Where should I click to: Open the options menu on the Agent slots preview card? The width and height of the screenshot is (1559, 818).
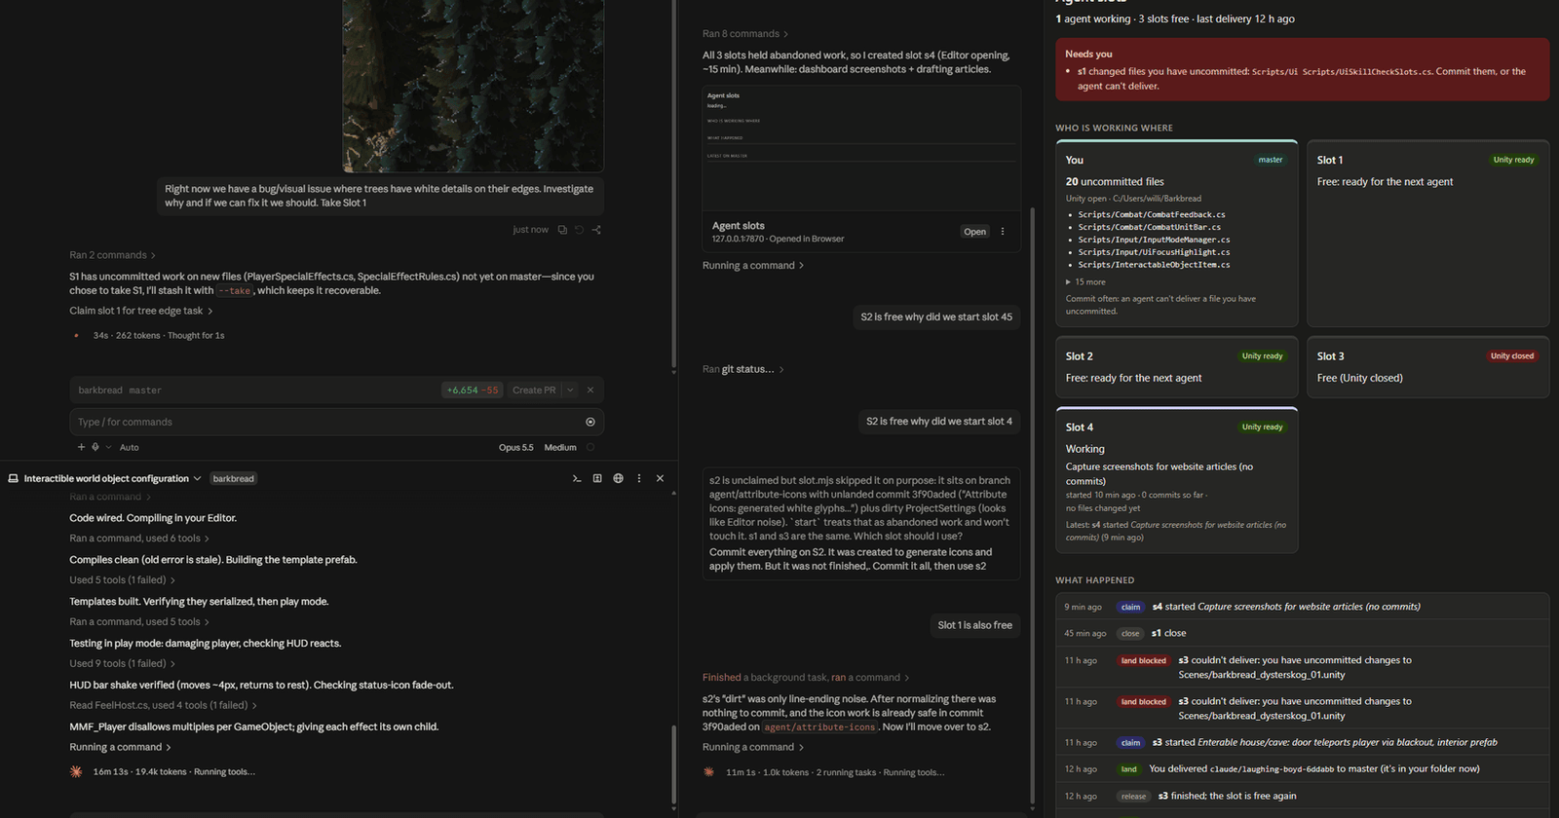coord(1003,232)
